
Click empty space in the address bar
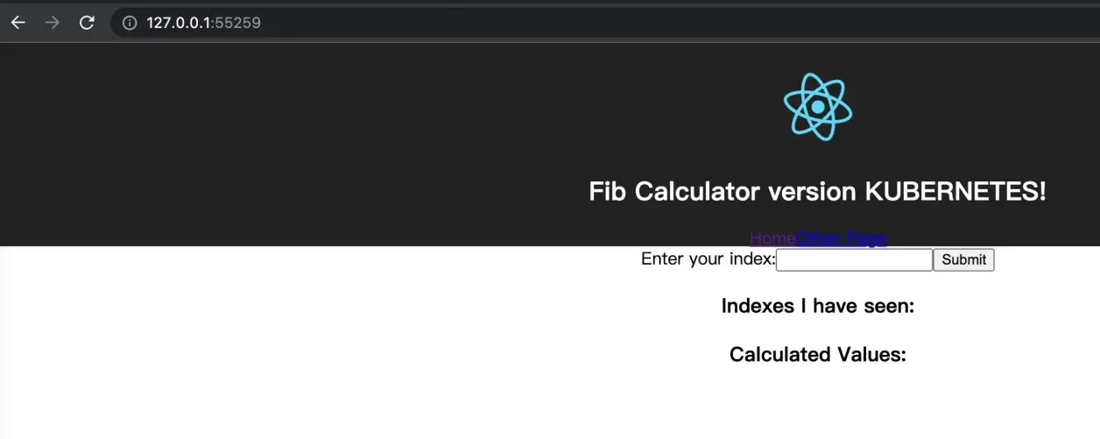click(613, 23)
